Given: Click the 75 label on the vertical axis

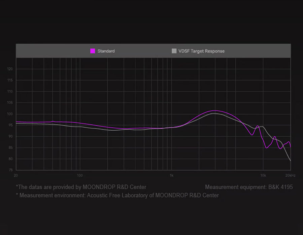Looking at the screenshot, I should [x=11, y=170].
